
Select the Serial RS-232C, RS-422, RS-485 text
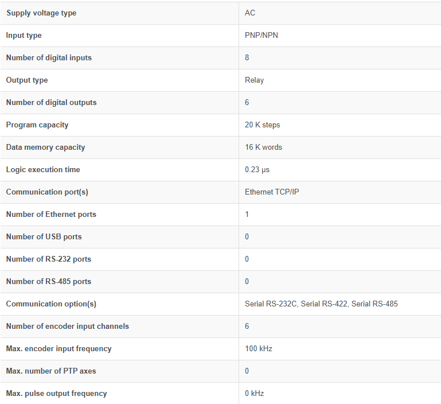[321, 304]
